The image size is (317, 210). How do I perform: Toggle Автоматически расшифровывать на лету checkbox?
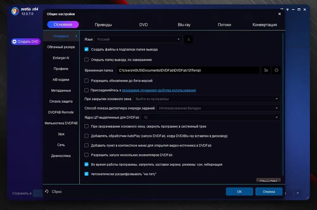(87, 174)
